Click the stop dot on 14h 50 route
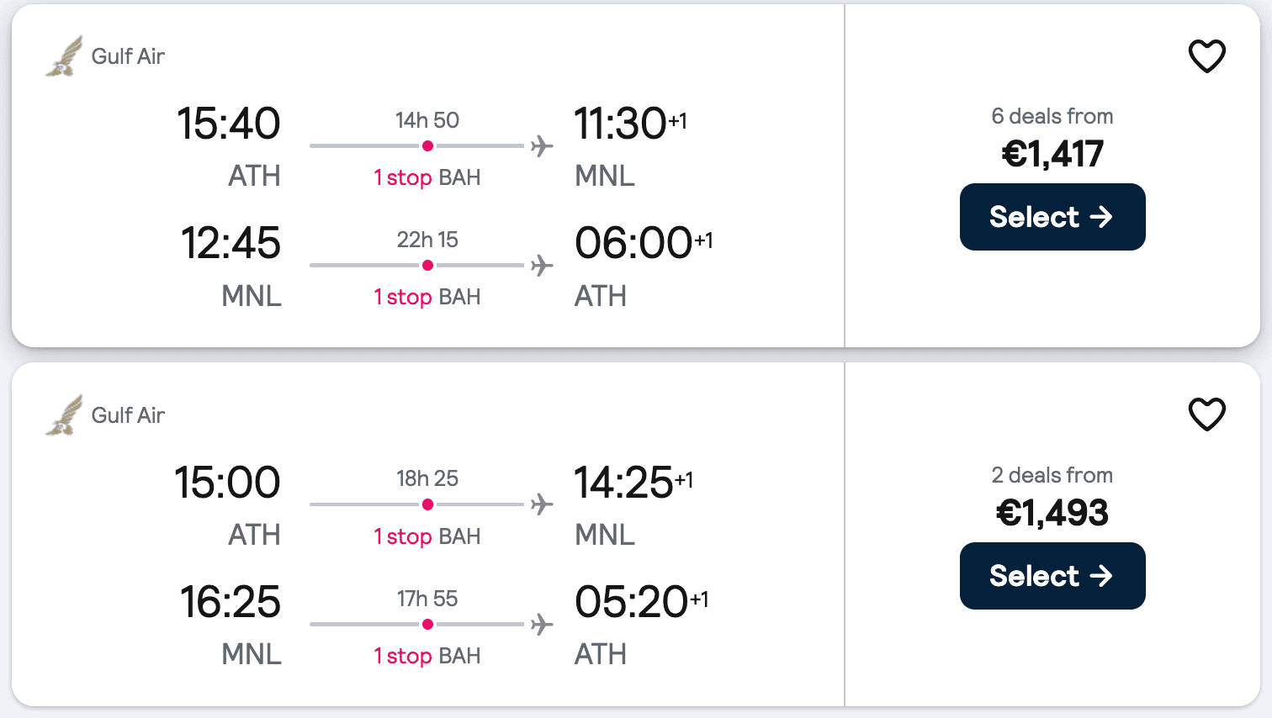This screenshot has height=718, width=1272. click(427, 146)
